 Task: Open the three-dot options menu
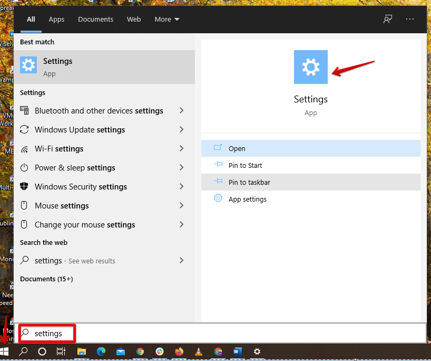click(409, 19)
